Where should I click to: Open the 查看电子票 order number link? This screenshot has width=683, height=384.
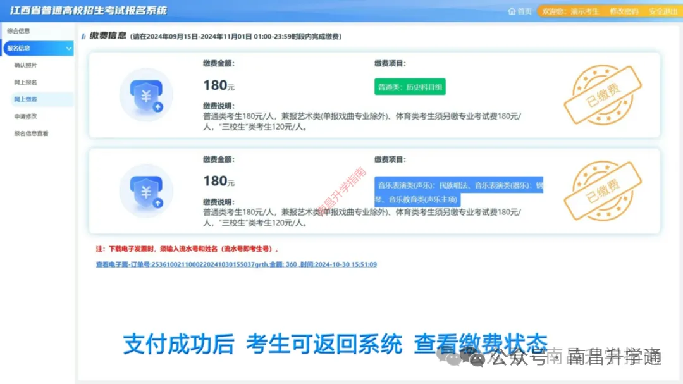pyautogui.click(x=236, y=264)
